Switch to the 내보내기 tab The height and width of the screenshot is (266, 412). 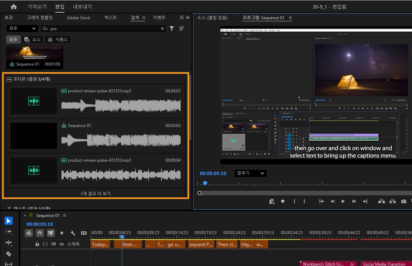coord(82,7)
